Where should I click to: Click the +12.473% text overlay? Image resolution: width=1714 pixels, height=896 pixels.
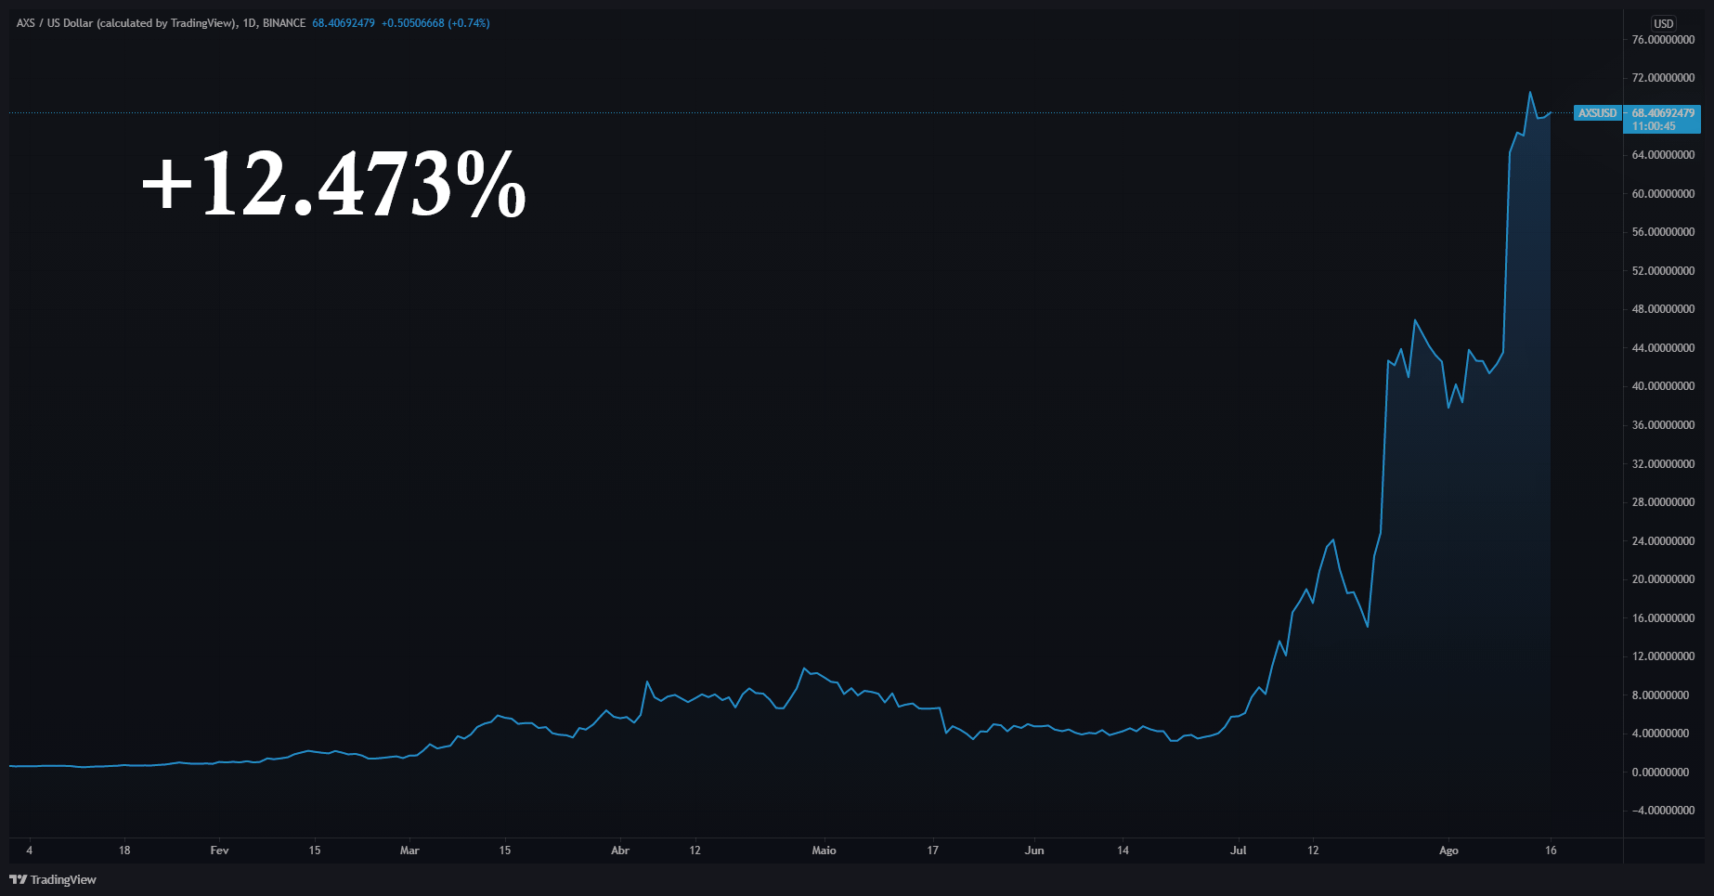click(x=334, y=185)
